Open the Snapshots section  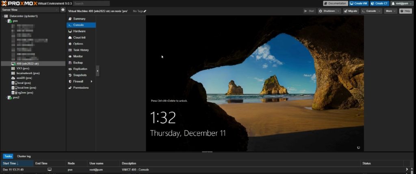[80, 75]
